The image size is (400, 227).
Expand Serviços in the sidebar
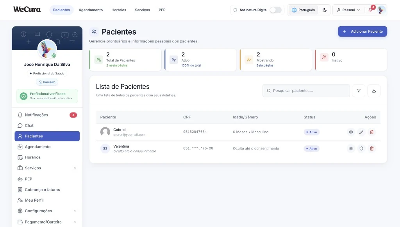(x=47, y=168)
